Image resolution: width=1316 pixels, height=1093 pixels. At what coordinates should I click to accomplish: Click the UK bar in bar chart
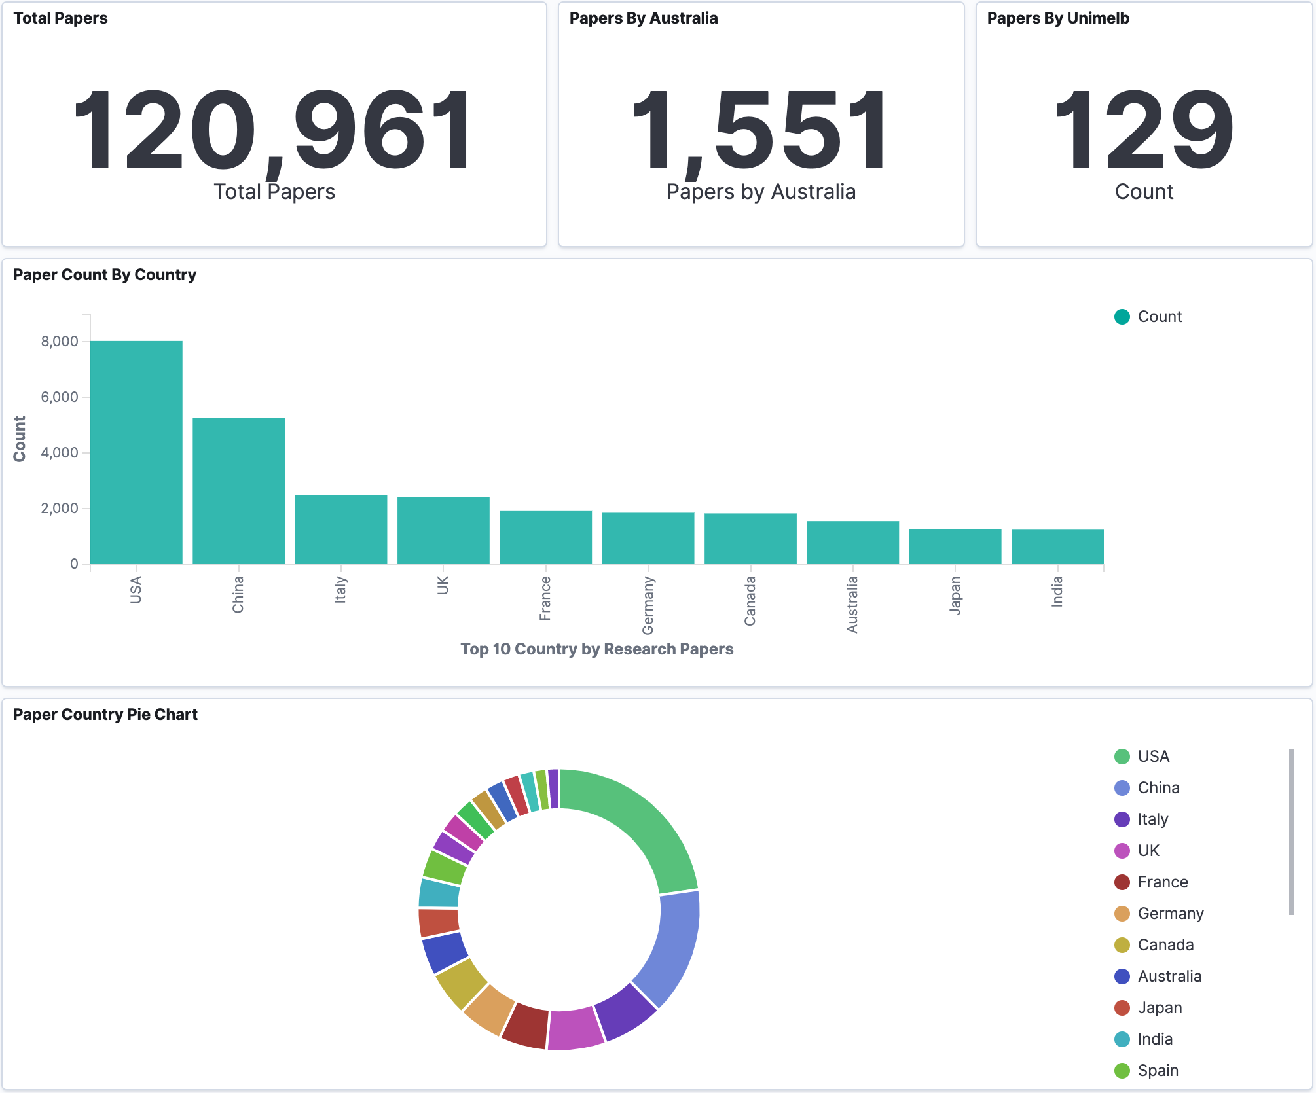(x=443, y=530)
